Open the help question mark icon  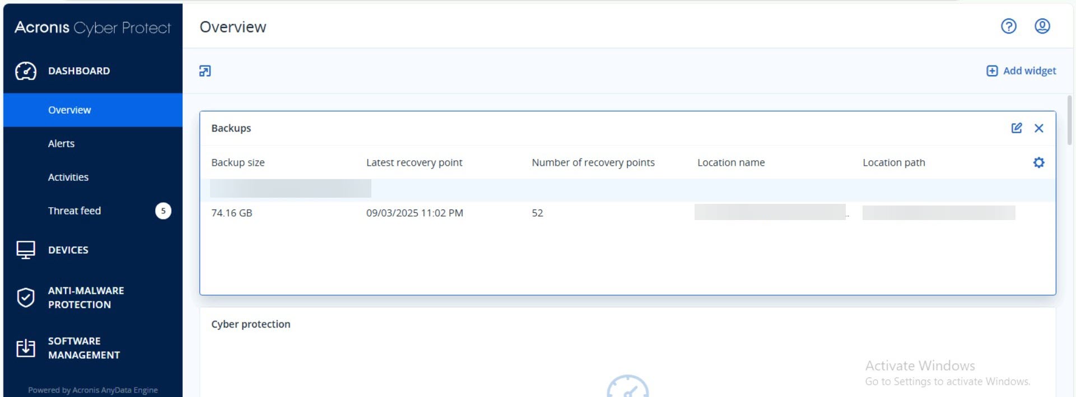[1008, 26]
